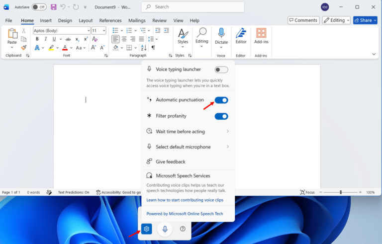Click the Cut scissors icon
Image resolution: width=382 pixels, height=244 pixels.
pos(24,31)
